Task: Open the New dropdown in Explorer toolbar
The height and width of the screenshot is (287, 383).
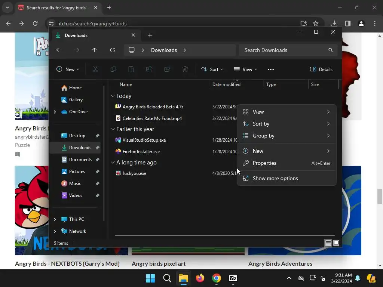Action: tap(68, 69)
